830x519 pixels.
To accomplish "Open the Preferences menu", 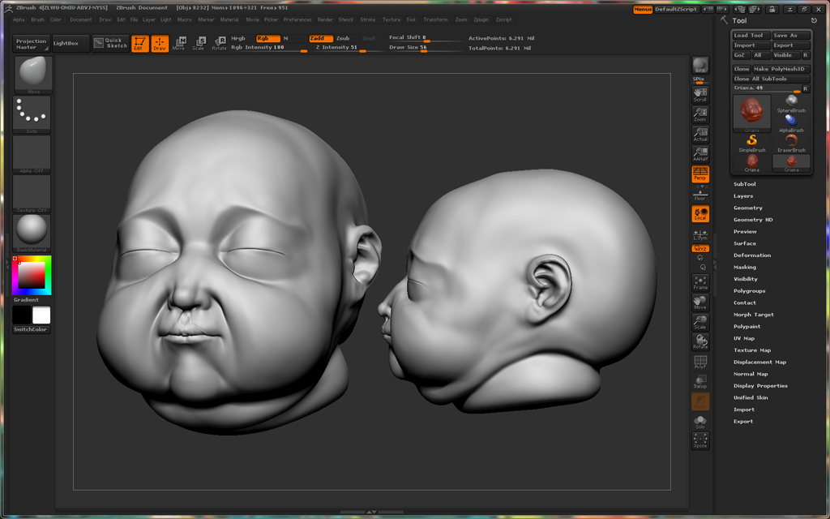I will (297, 19).
